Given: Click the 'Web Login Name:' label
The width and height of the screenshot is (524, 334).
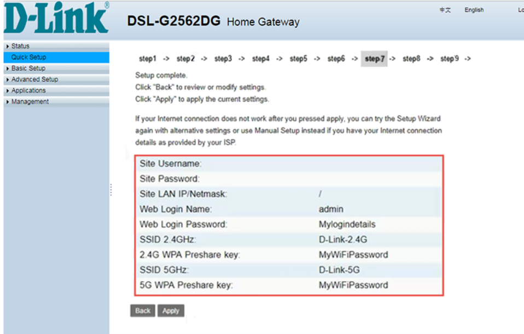Looking at the screenshot, I should tap(176, 209).
